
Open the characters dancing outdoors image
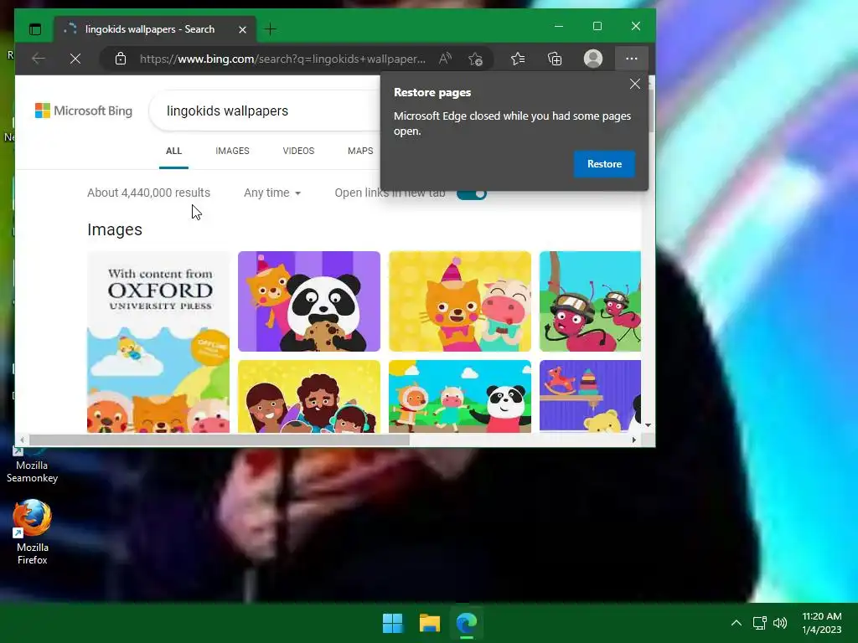(x=460, y=396)
